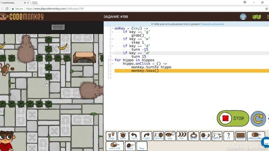Viewport: 269px width, 151px height.
Task: Stop the running program
Action: click(x=233, y=118)
